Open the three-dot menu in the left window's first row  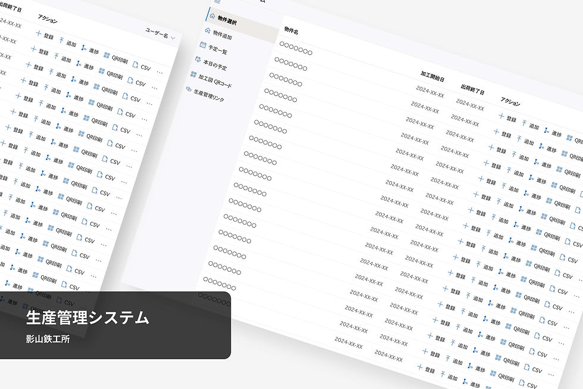(159, 72)
